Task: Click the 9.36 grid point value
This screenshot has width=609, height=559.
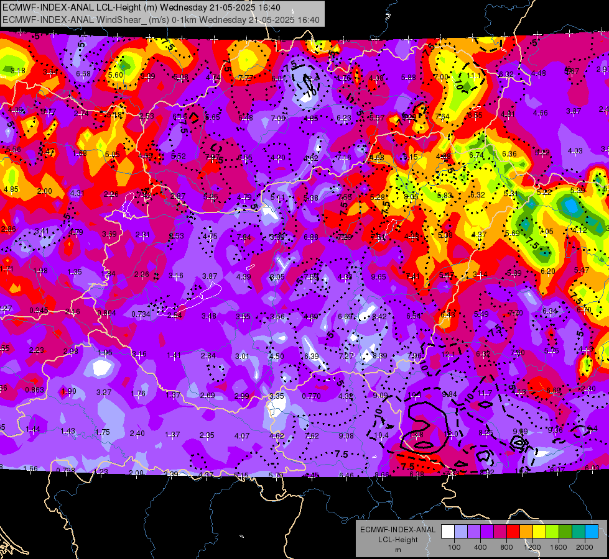Action: click(x=555, y=430)
